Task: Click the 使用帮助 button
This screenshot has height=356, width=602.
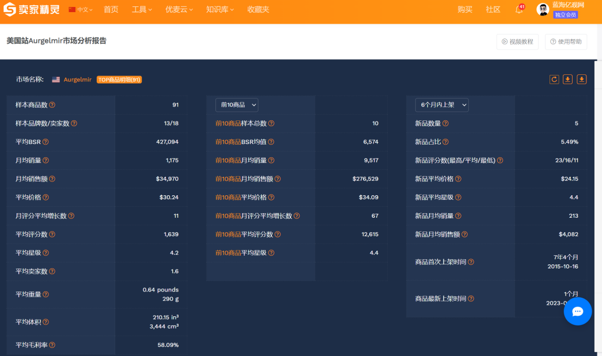Action: [566, 41]
